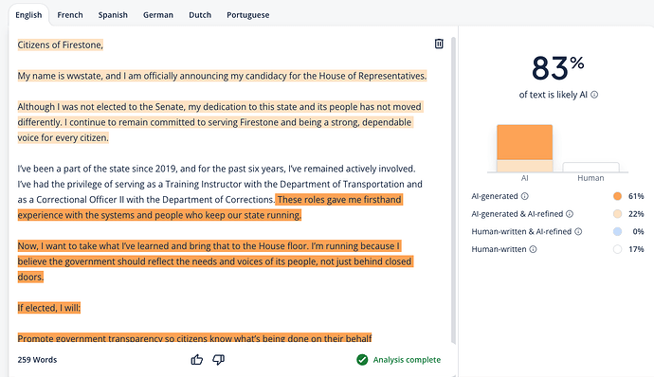Click the 83% score
Screen dimensions: 654x377
557,68
